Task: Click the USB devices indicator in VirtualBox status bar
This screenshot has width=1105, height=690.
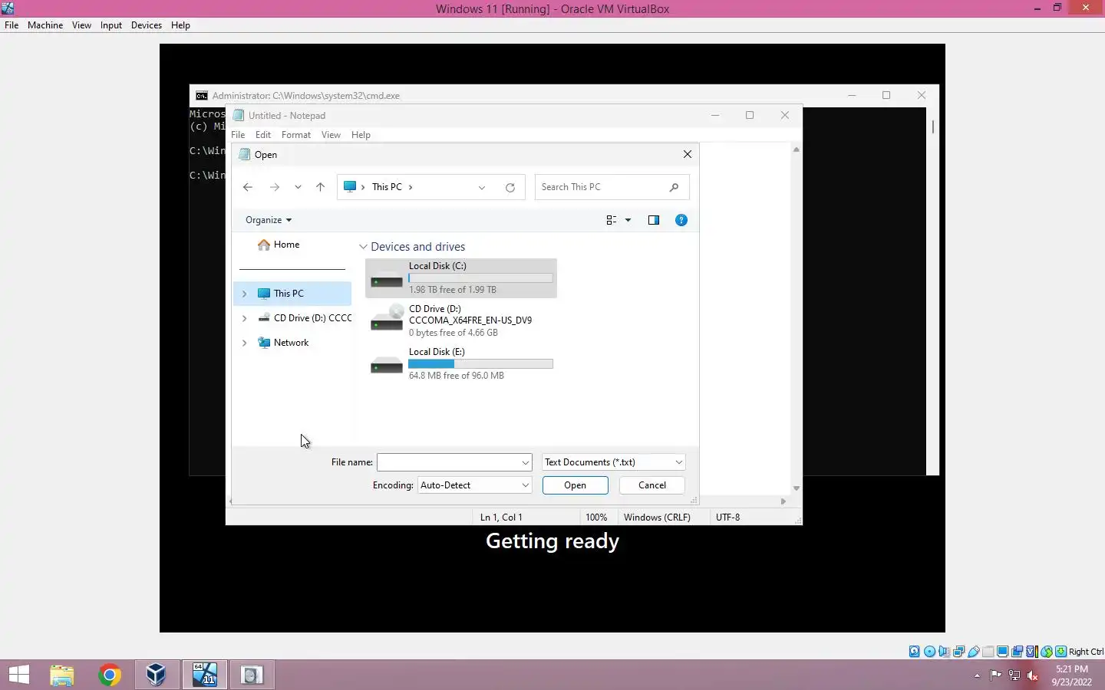Action: [973, 652]
